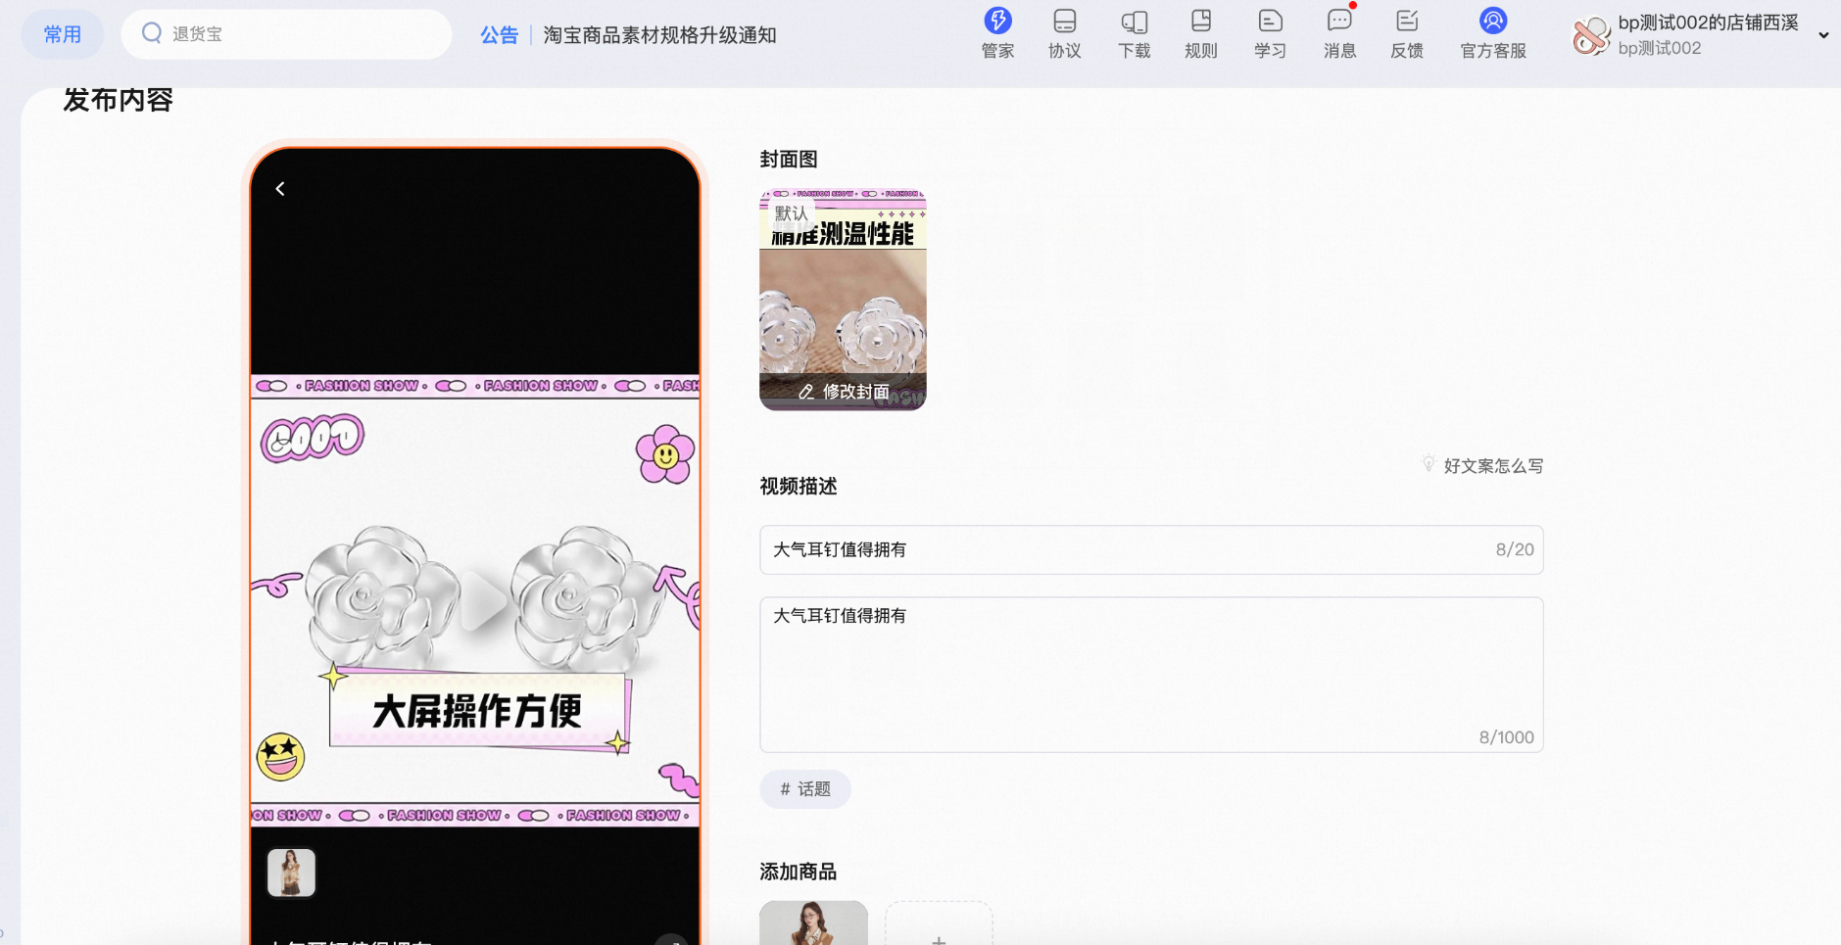The image size is (1841, 945).
Task: Click the cover image thumbnail
Action: (x=843, y=300)
